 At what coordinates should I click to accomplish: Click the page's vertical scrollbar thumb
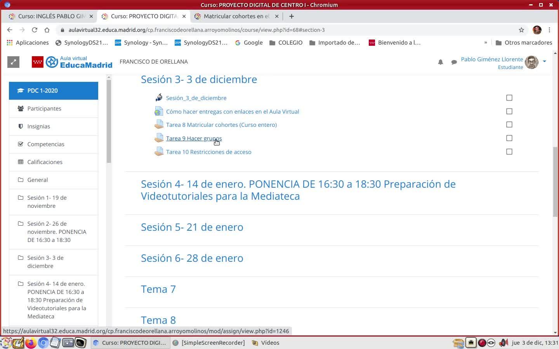click(555, 182)
